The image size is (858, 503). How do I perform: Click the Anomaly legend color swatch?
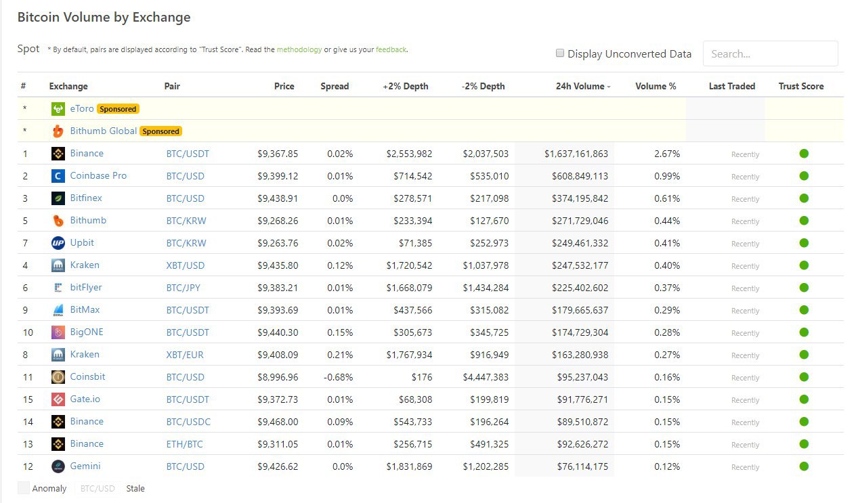[23, 488]
